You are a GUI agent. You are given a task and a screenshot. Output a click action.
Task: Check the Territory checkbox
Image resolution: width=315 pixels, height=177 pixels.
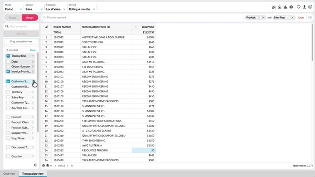pos(8,92)
